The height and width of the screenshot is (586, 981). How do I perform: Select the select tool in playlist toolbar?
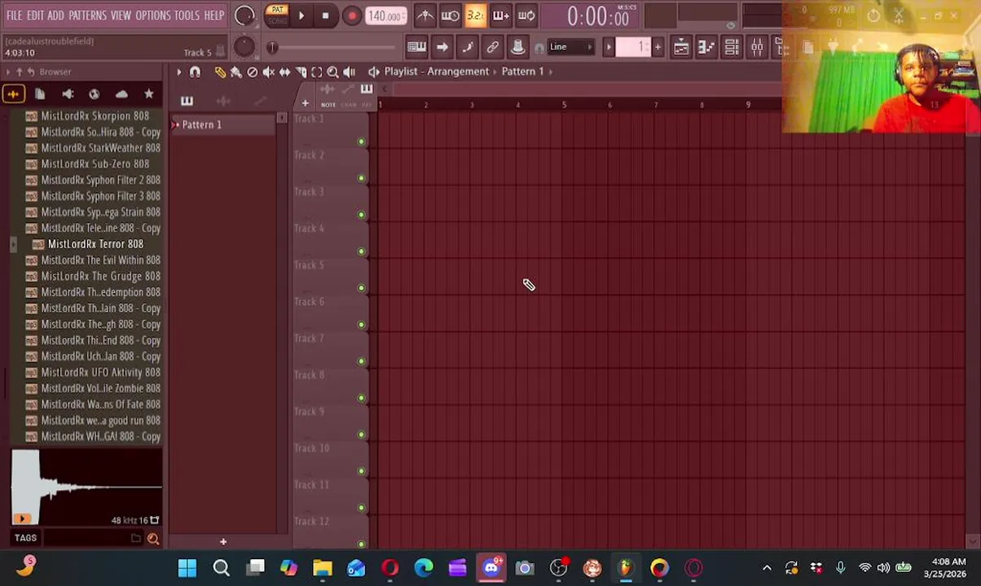[x=317, y=72]
